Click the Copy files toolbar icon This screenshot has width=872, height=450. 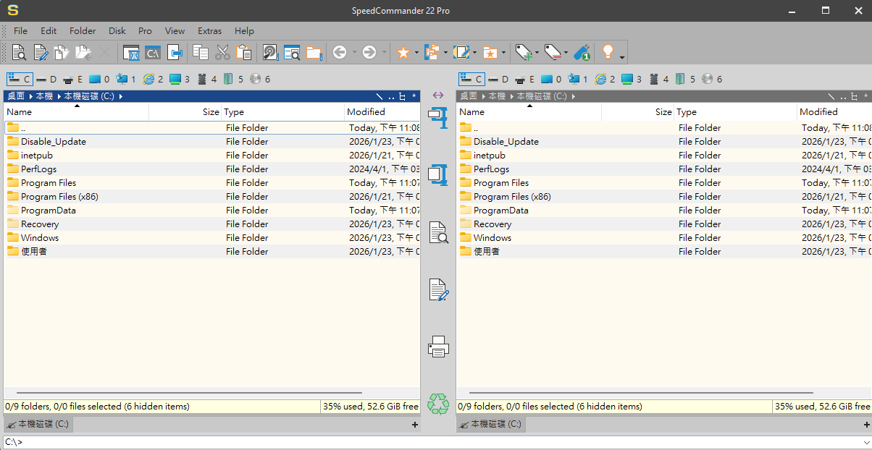[x=62, y=52]
